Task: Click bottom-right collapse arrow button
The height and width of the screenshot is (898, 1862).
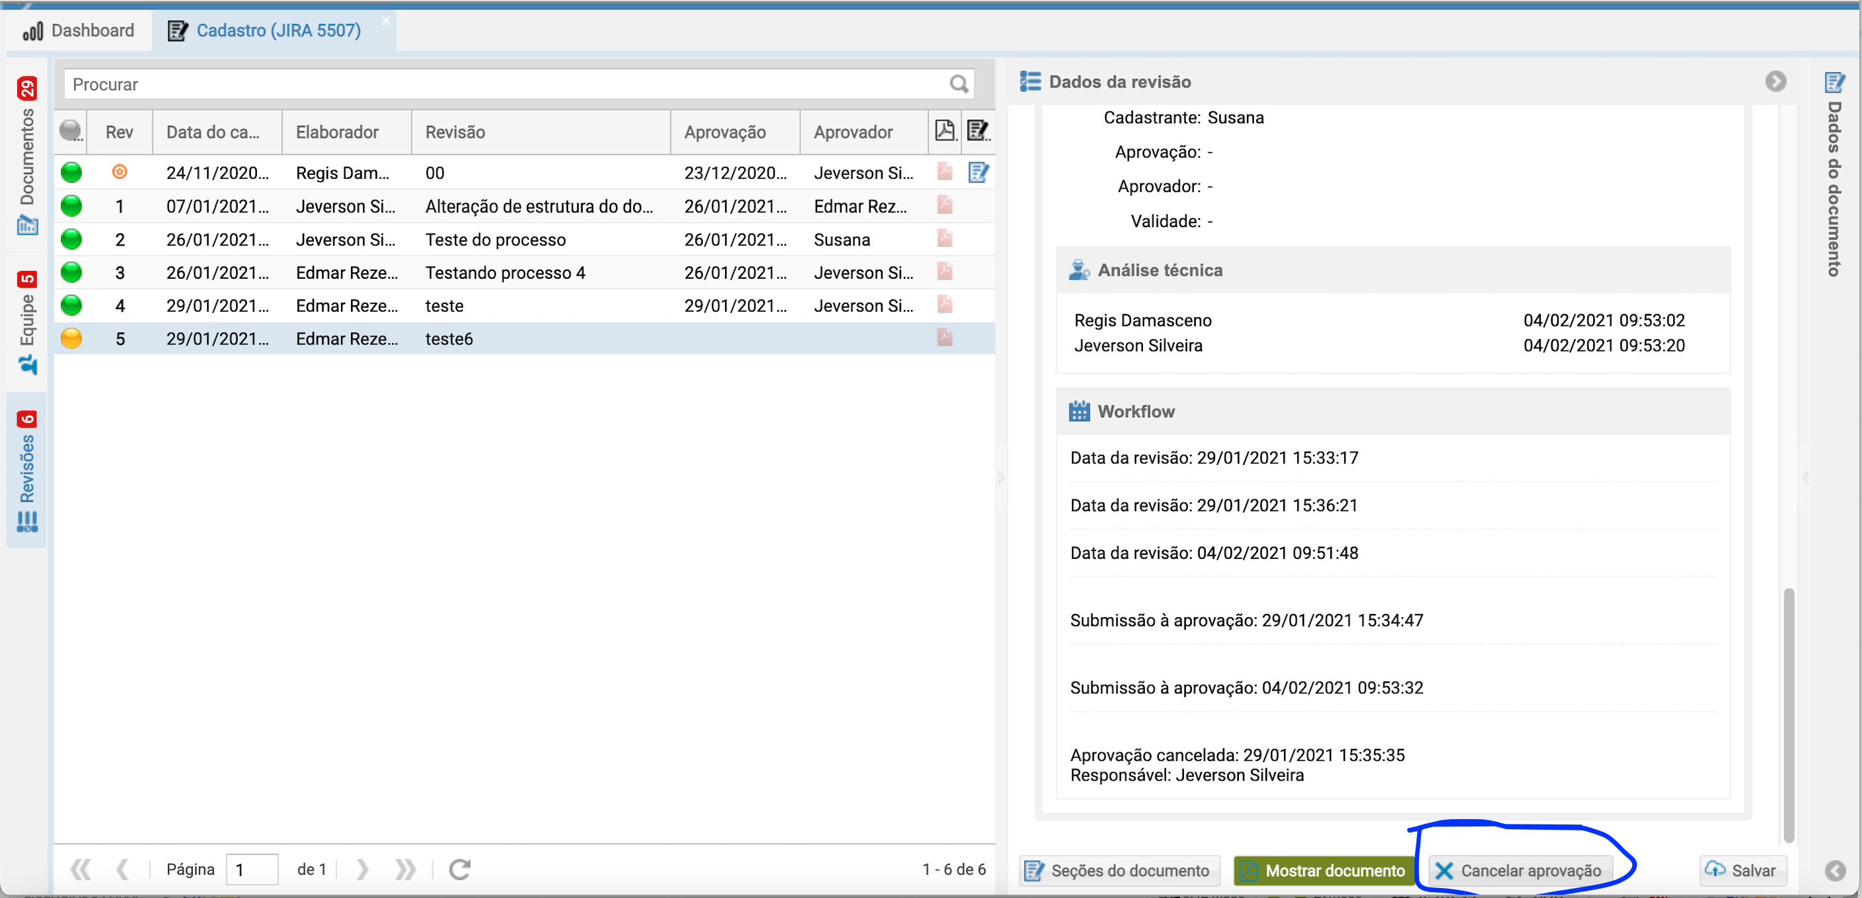Action: point(1835,871)
